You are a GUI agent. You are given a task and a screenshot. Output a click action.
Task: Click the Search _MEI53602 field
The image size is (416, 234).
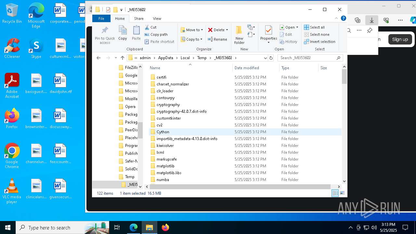[x=310, y=58]
